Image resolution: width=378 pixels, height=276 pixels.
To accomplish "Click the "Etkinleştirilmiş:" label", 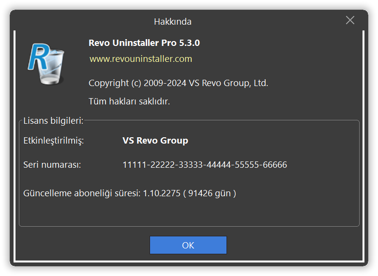I will point(54,140).
